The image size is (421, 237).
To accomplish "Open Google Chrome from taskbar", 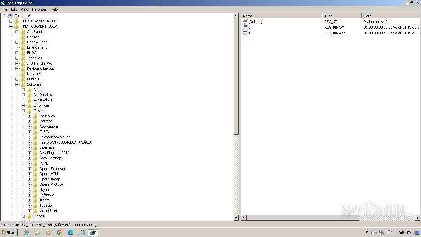I will click(x=60, y=233).
